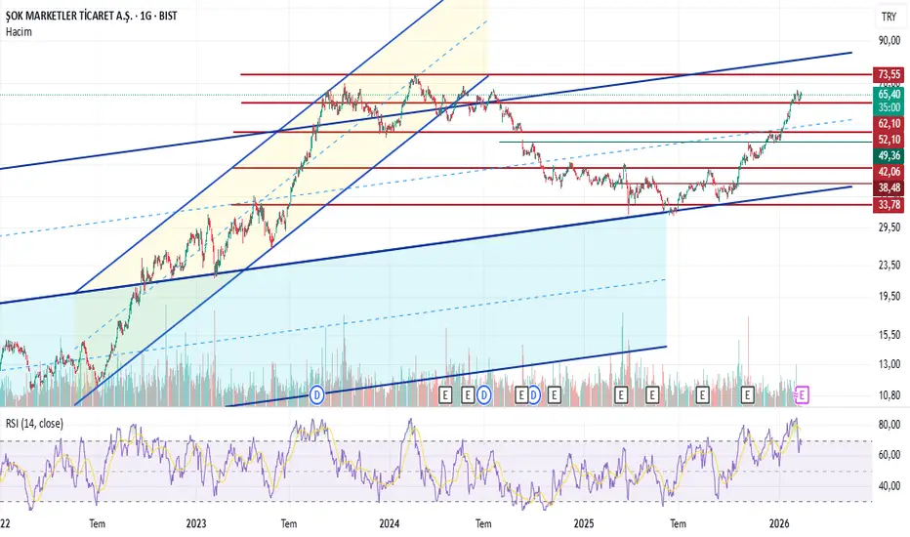910x537 pixels.
Task: Click the purple upcoming earnings E marker
Action: pos(802,395)
